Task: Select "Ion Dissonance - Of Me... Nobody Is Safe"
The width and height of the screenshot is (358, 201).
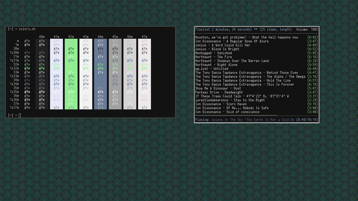Action: pyautogui.click(x=257, y=108)
